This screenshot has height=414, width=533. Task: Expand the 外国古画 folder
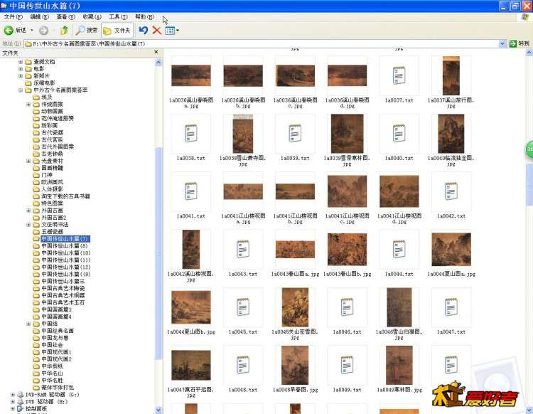click(x=28, y=211)
